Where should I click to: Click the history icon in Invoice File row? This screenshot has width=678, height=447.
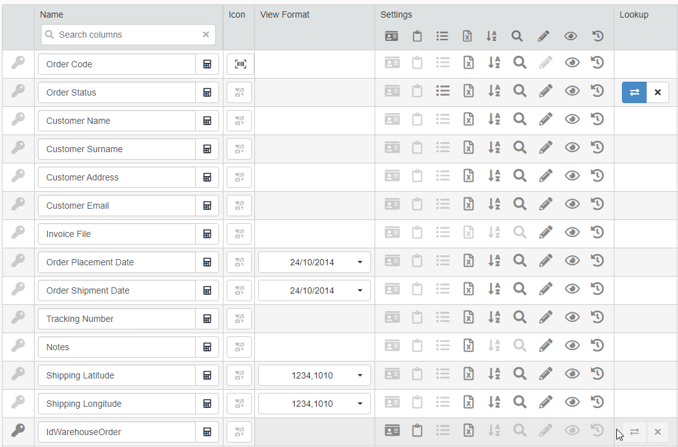pyautogui.click(x=597, y=233)
